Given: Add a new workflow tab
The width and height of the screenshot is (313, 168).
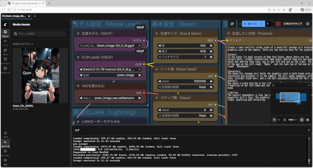Looking at the screenshot, I should coord(35,16).
